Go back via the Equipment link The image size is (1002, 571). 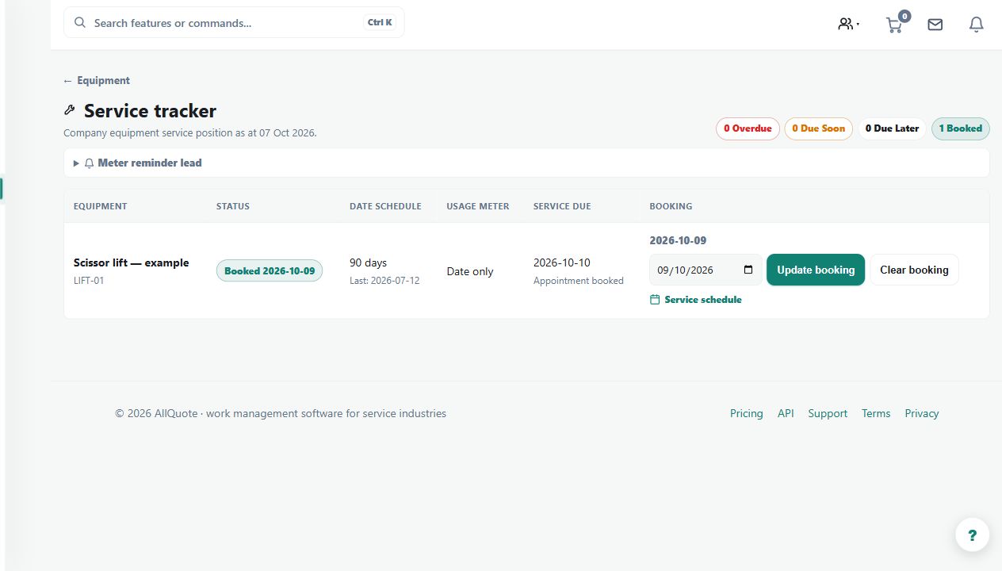(x=97, y=80)
